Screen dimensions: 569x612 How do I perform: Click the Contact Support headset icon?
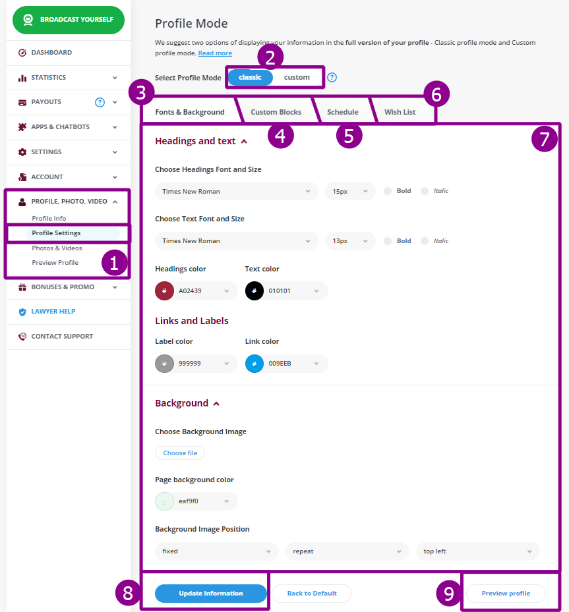click(x=22, y=337)
